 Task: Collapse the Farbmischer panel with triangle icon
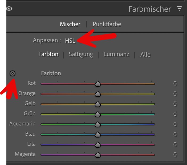pyautogui.click(x=180, y=9)
